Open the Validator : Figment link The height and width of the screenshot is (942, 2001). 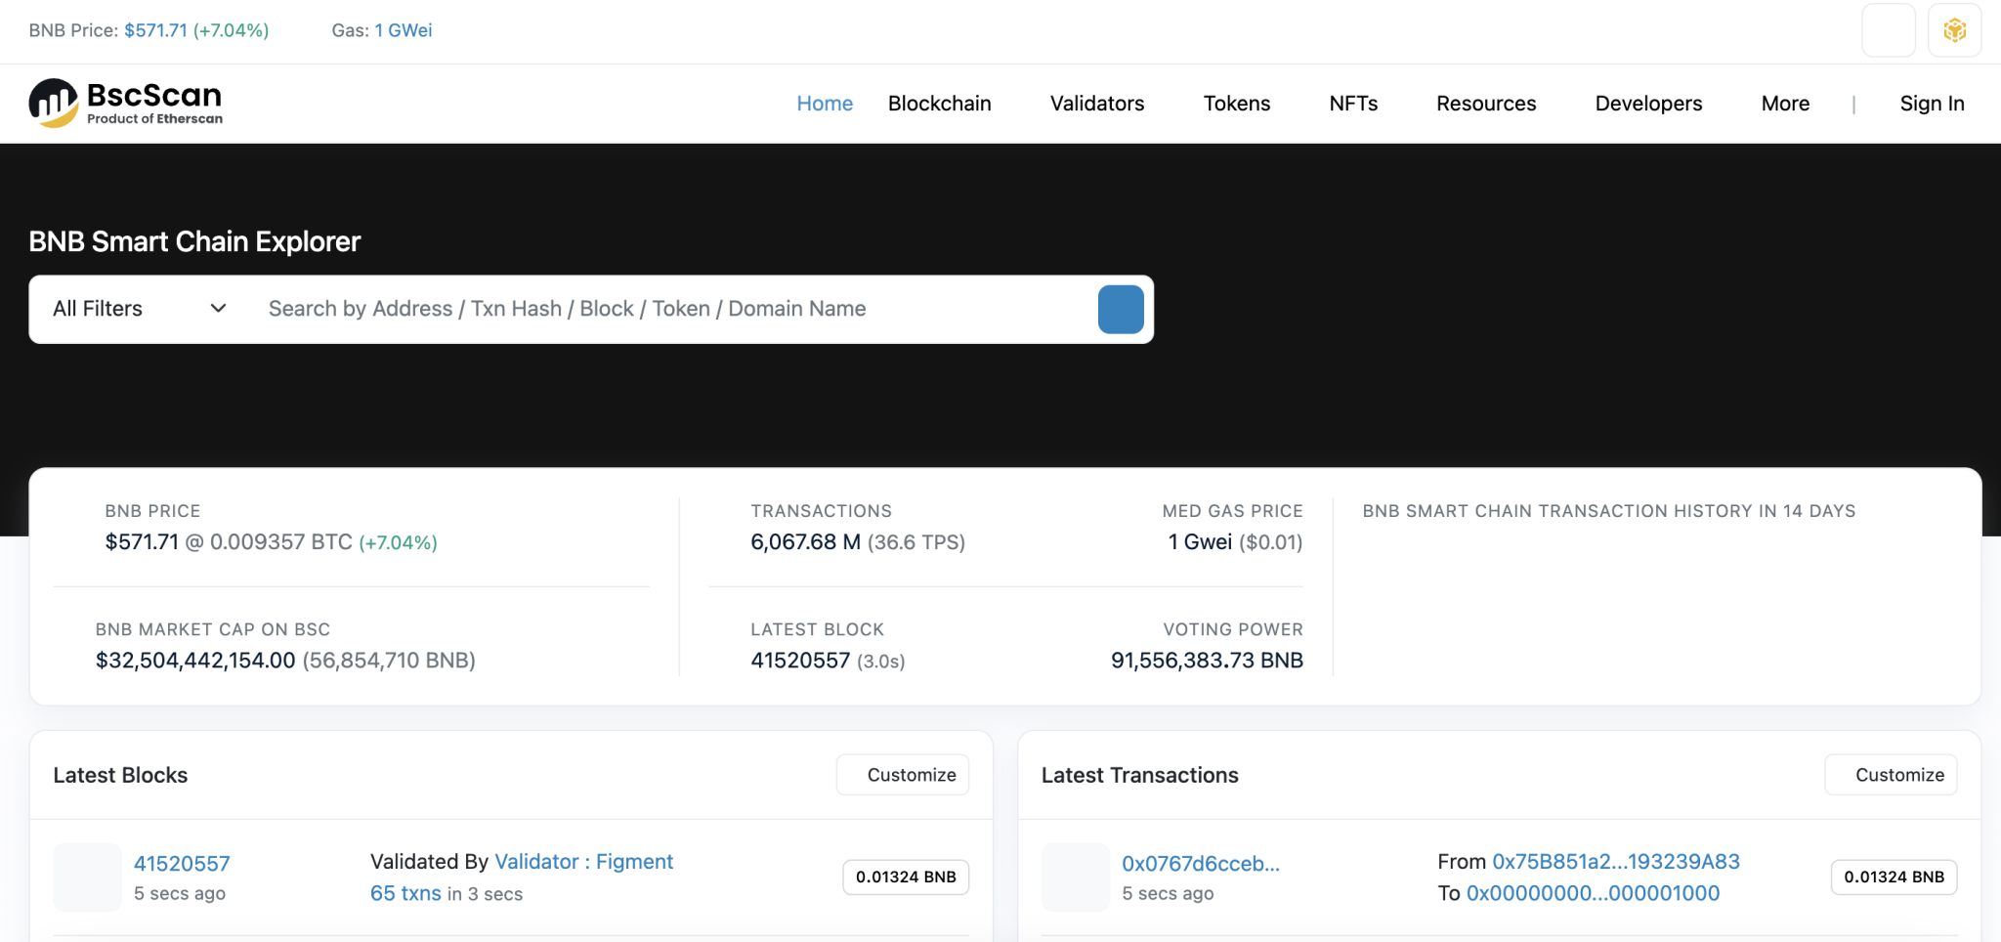(583, 862)
